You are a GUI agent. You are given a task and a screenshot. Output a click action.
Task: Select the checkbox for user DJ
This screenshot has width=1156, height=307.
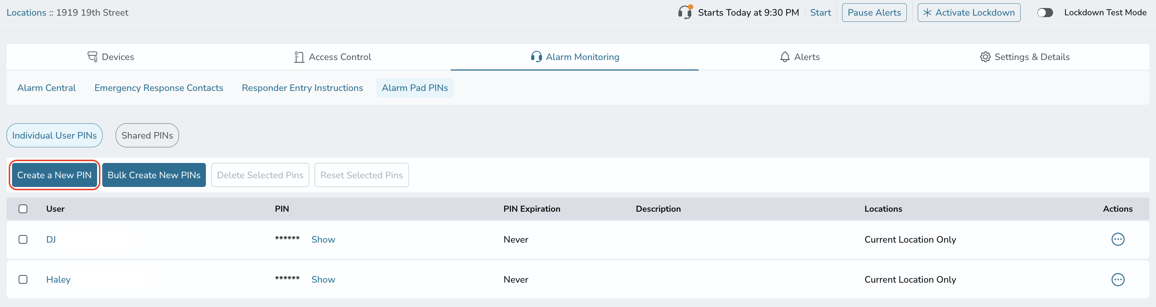(x=23, y=239)
